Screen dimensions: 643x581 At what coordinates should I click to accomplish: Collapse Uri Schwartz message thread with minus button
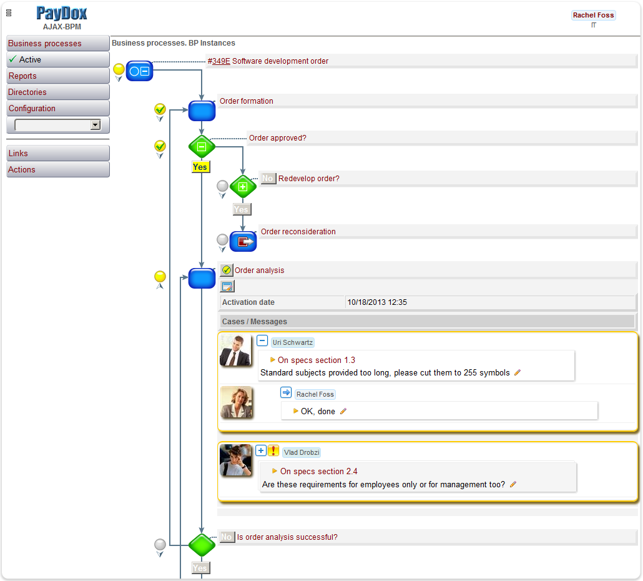coord(262,340)
